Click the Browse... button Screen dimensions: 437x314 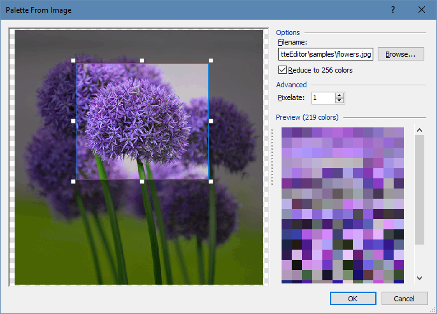(x=401, y=54)
